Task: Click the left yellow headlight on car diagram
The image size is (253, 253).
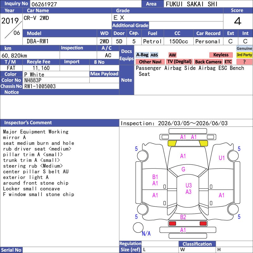Action: [x=172, y=143]
